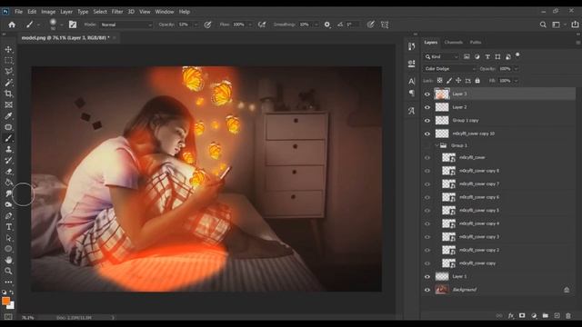582x327 pixels.
Task: Select the History Brush tool
Action: pos(8,160)
